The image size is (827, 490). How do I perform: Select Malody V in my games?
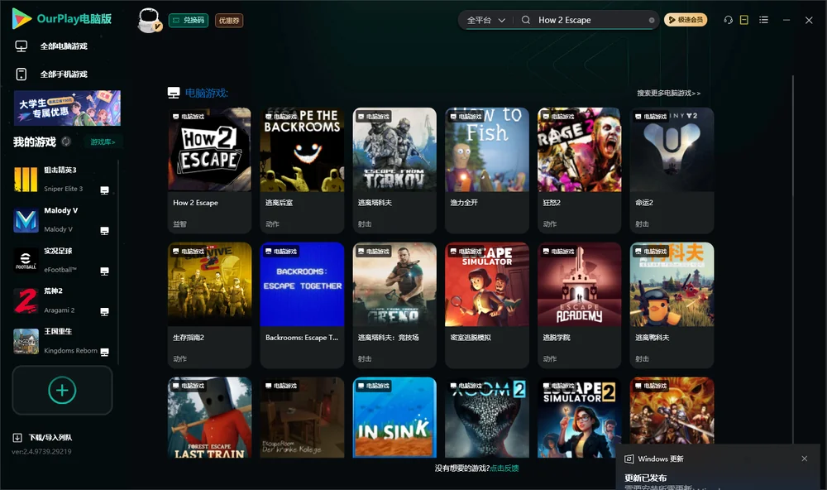[x=62, y=219]
